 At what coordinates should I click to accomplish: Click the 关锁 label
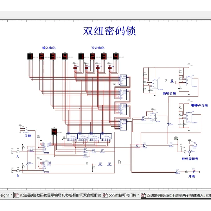(x=28, y=136)
